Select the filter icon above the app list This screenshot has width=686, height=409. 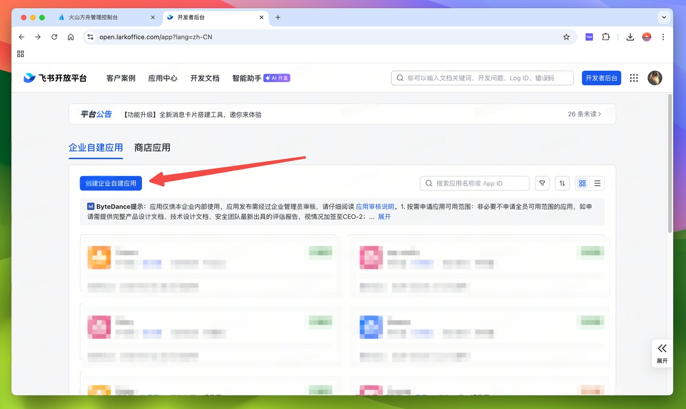coord(542,183)
